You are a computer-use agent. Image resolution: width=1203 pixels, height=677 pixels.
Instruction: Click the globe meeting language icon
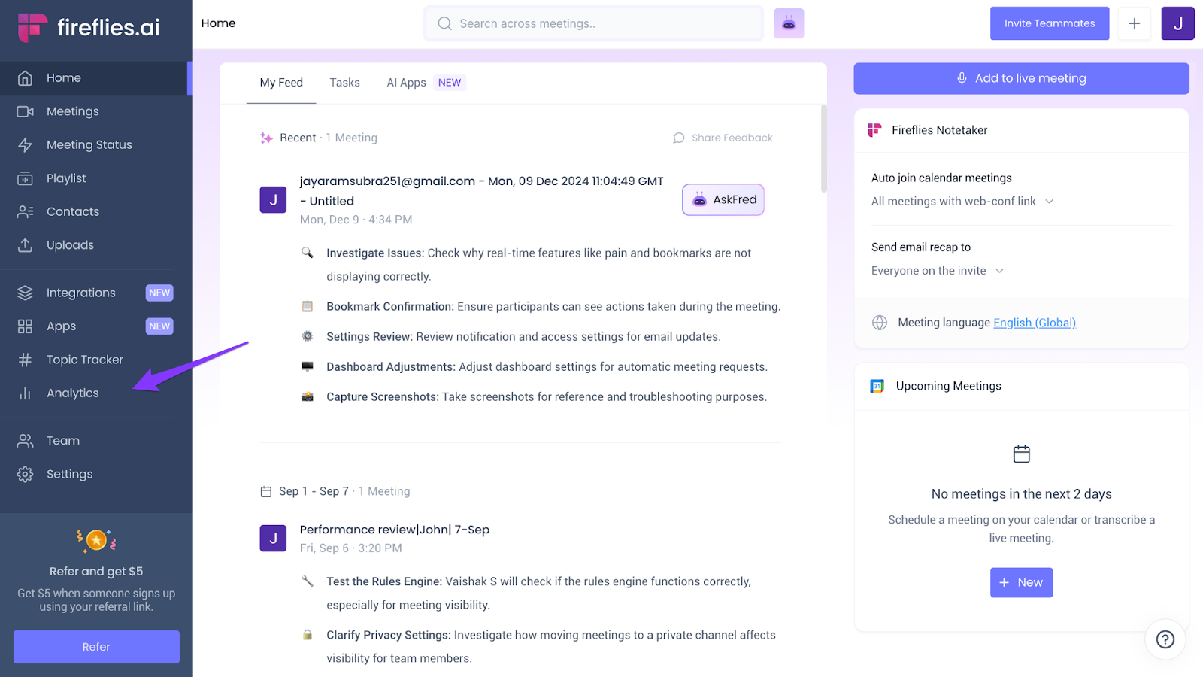point(880,323)
